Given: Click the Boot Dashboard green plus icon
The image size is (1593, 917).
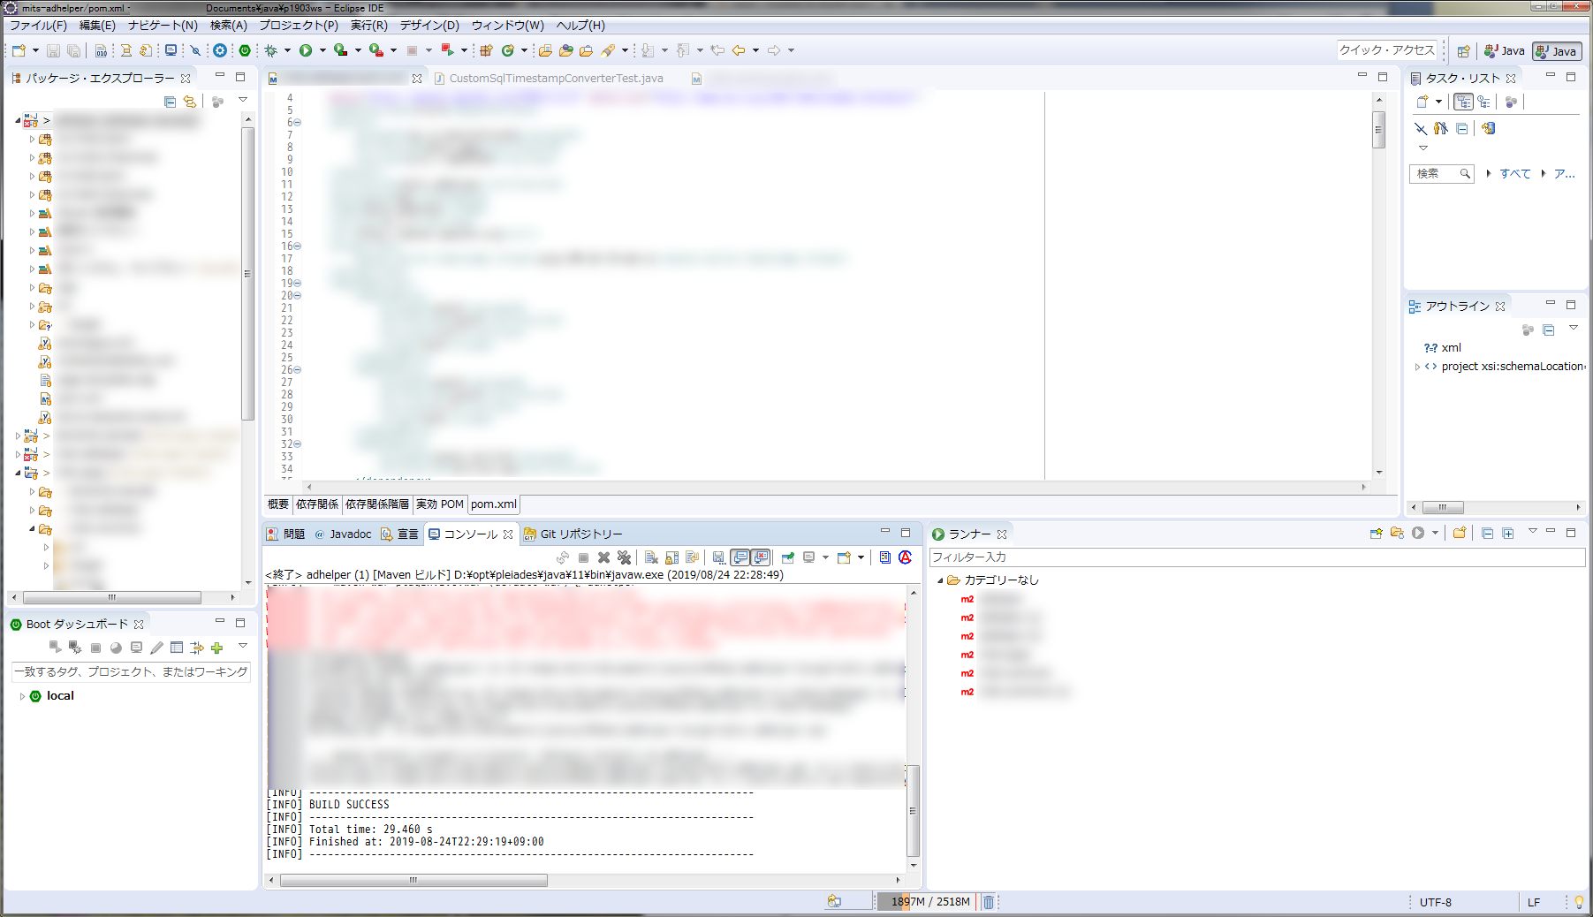Looking at the screenshot, I should (216, 648).
